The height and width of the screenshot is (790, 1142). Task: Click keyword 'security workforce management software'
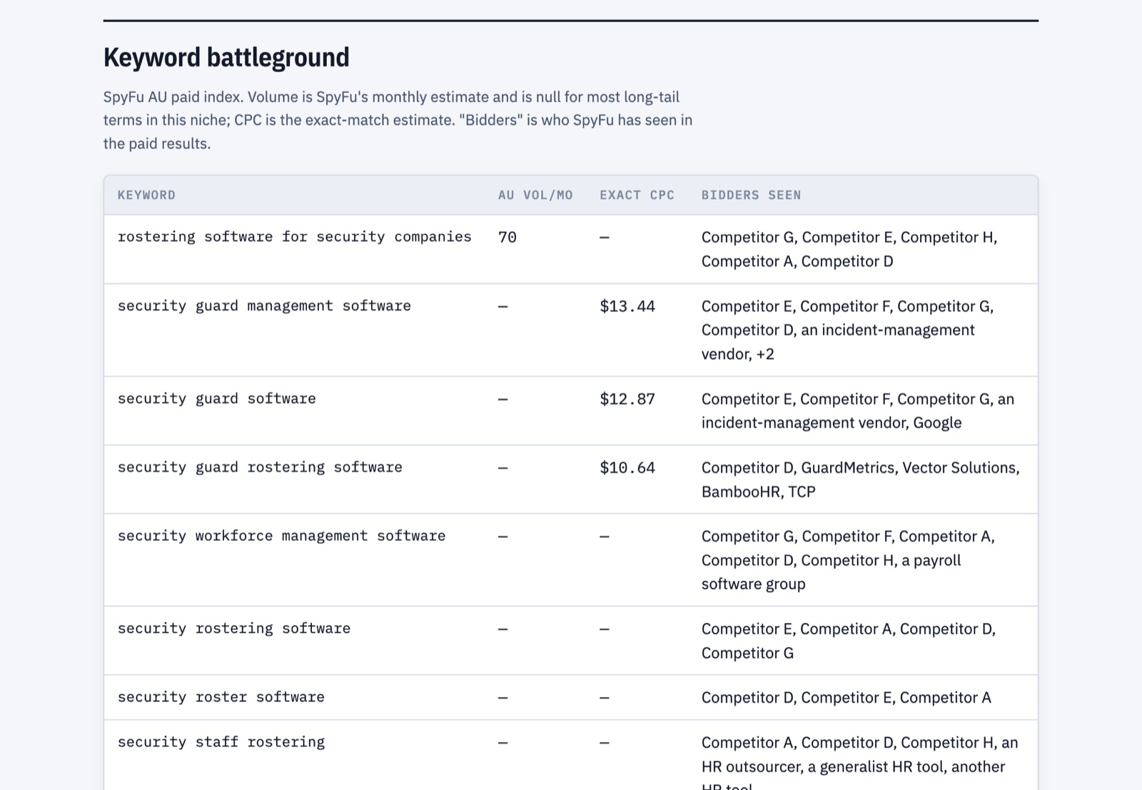[281, 536]
